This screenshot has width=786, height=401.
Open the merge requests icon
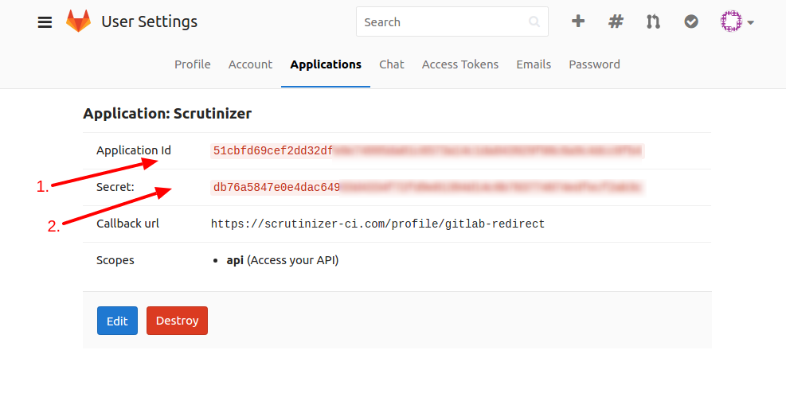653,21
